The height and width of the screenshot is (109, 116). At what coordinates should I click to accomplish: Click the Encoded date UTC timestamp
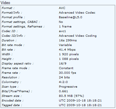tap(80, 101)
